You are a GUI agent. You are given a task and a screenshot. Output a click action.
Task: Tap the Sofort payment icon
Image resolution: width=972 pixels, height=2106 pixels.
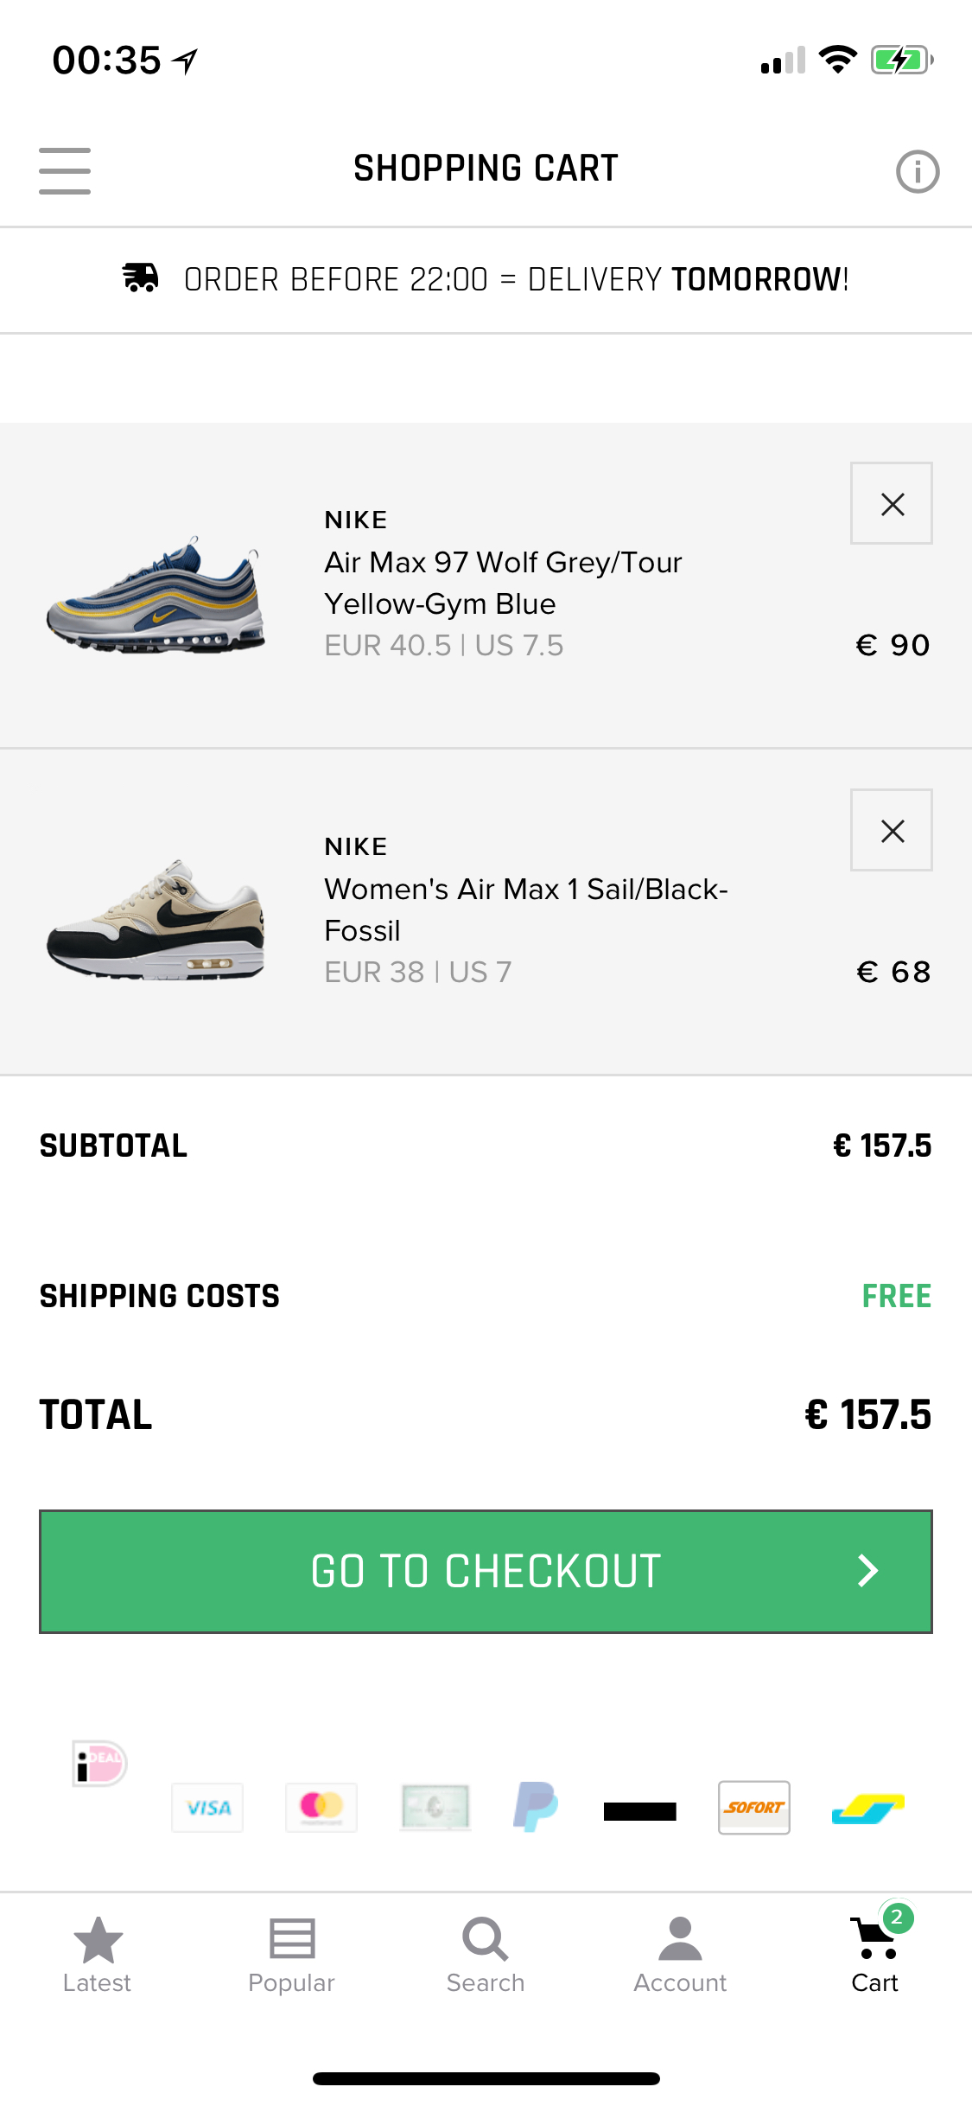754,1808
